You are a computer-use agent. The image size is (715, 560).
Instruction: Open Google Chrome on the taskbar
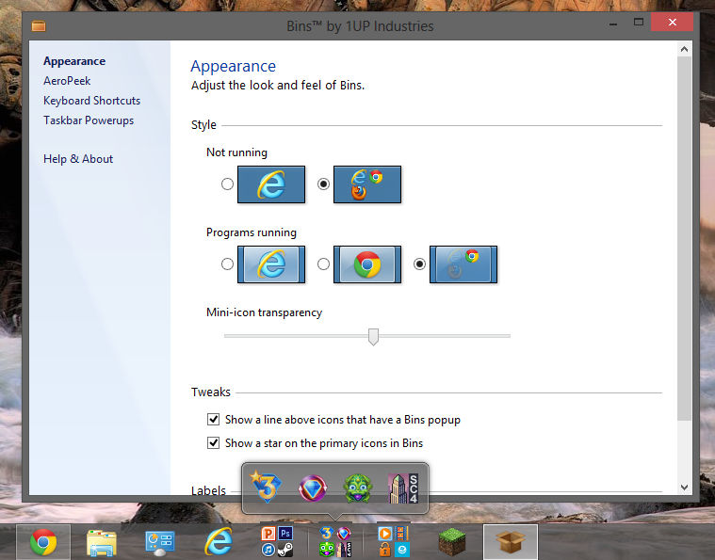[x=43, y=542]
